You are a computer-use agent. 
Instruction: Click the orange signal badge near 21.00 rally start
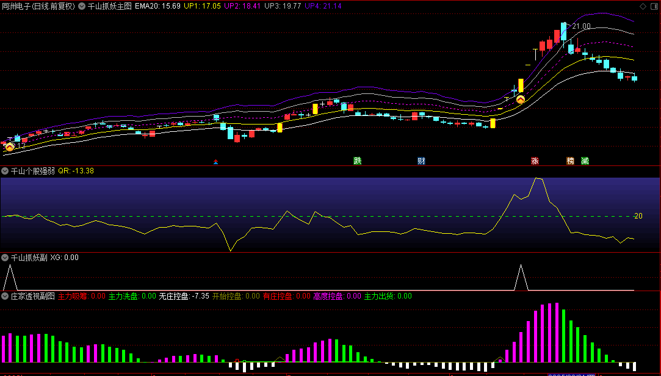click(x=521, y=99)
